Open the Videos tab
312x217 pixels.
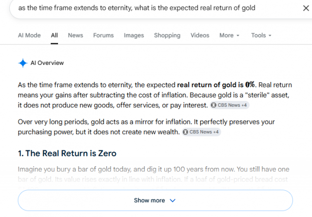(x=200, y=35)
